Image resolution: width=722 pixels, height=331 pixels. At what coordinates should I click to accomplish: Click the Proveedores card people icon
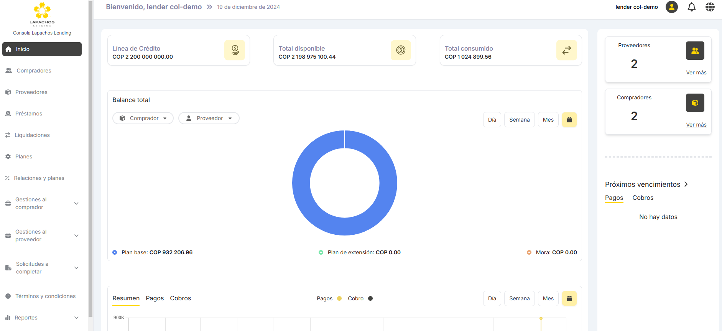(695, 51)
